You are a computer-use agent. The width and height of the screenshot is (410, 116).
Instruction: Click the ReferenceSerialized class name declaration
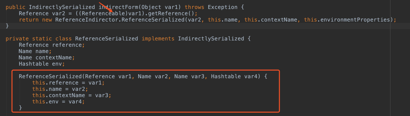tap(107, 39)
